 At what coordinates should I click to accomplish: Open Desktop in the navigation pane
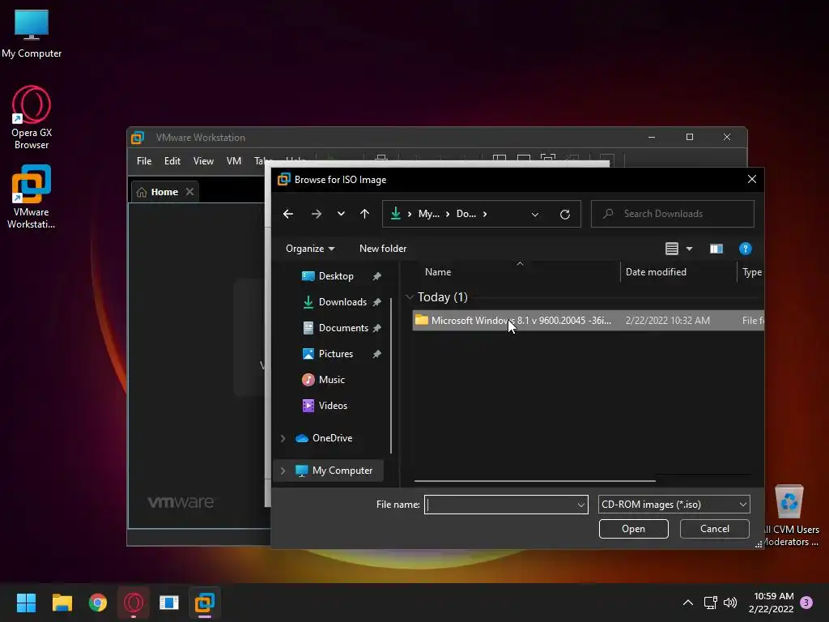[336, 276]
